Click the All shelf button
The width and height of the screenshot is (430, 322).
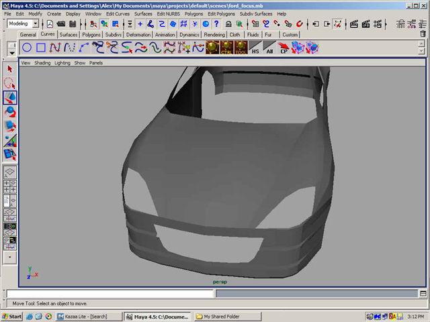(x=269, y=48)
